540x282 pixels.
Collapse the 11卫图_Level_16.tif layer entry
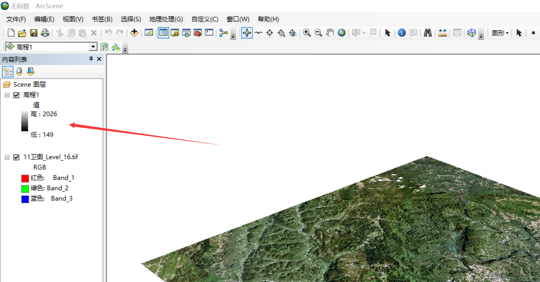[6, 157]
